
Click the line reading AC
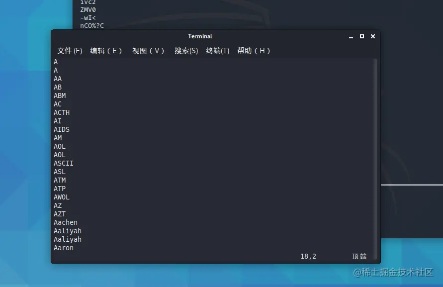click(58, 104)
